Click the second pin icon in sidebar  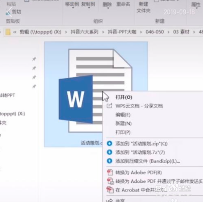(34, 68)
